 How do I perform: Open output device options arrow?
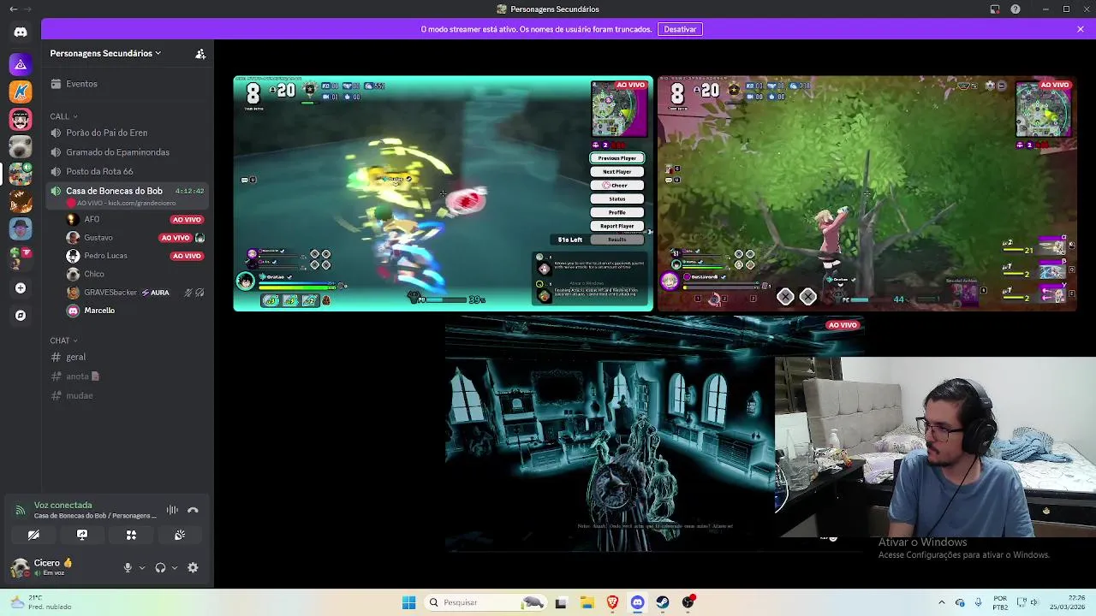tap(175, 567)
